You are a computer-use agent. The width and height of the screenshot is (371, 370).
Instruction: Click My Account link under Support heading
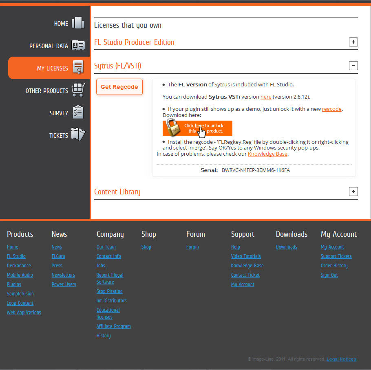click(243, 284)
